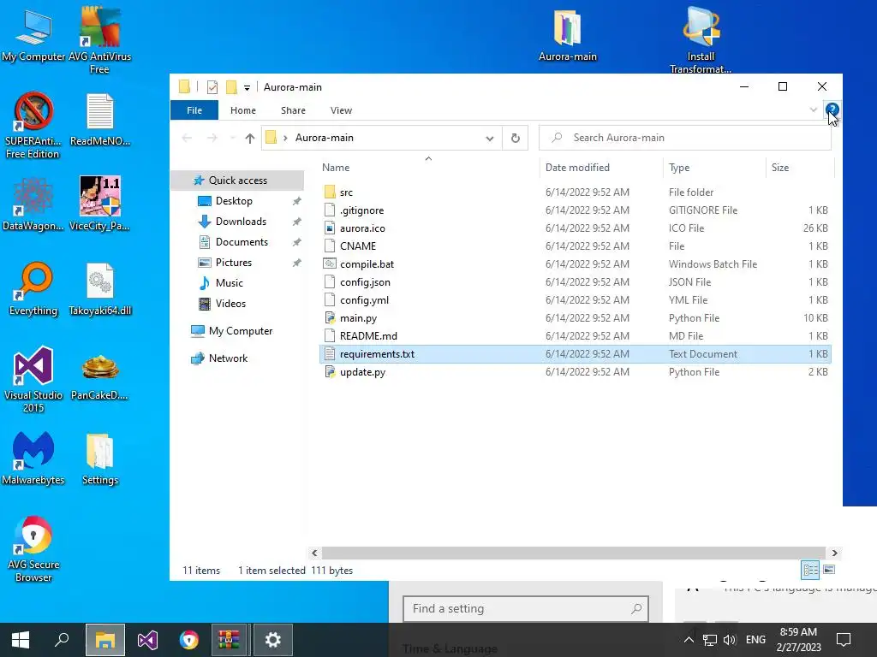Click WinRAR icon in taskbar

click(229, 640)
